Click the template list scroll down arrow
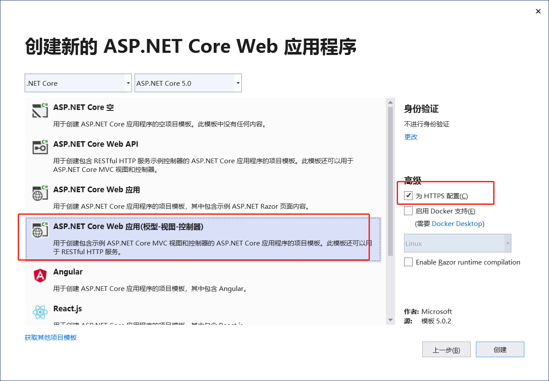Image resolution: width=549 pixels, height=381 pixels. pyautogui.click(x=391, y=320)
